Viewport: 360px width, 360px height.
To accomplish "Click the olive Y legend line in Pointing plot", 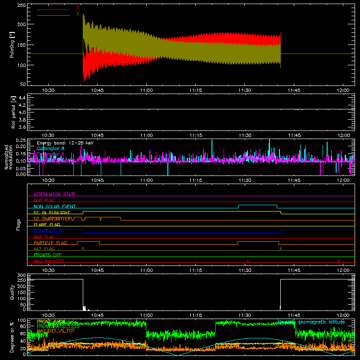I will click(54, 15).
